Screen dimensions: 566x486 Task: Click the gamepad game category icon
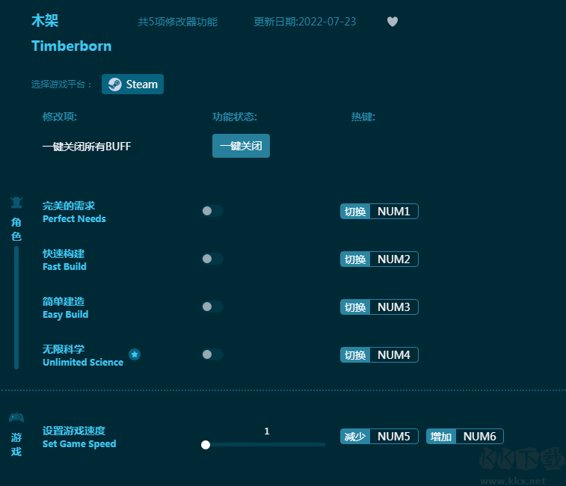(16, 417)
